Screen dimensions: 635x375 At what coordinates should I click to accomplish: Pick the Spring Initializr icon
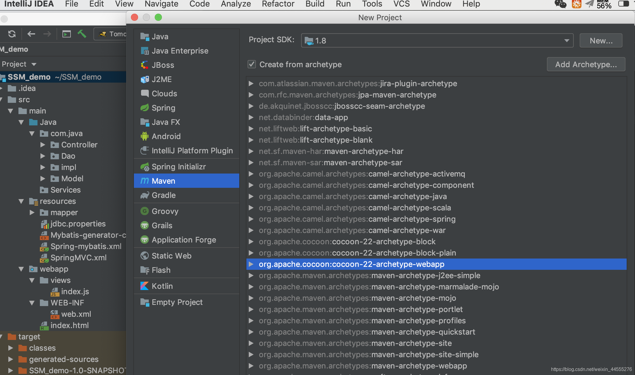pos(145,167)
